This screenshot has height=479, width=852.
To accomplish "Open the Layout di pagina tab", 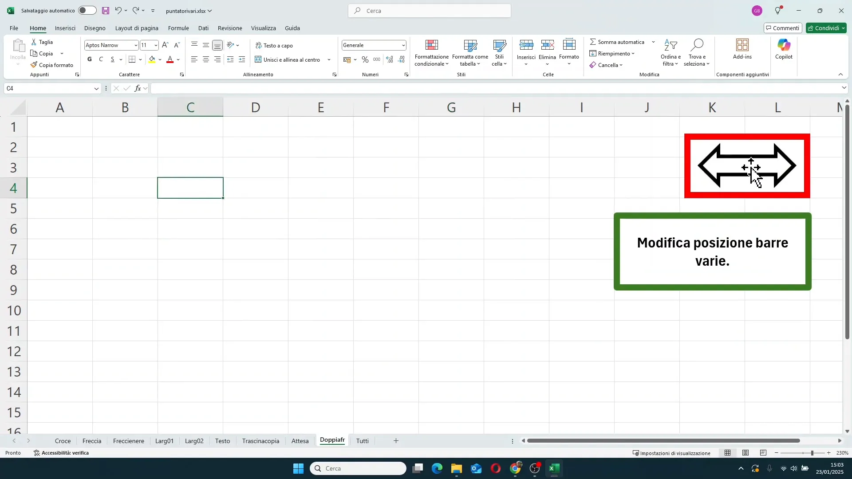I will tap(137, 28).
